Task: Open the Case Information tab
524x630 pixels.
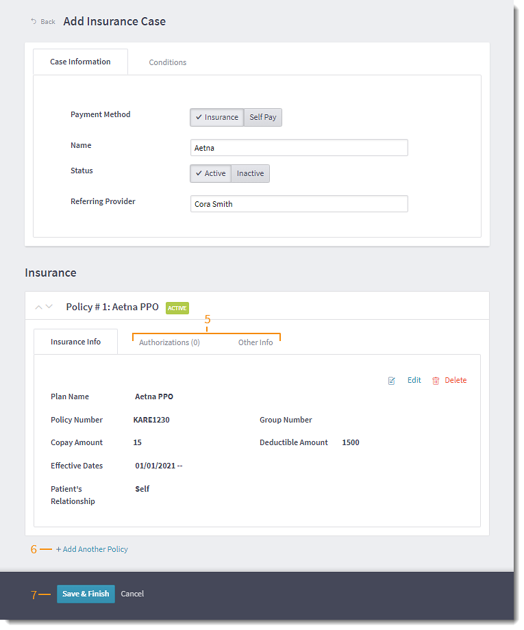Action: [x=80, y=62]
